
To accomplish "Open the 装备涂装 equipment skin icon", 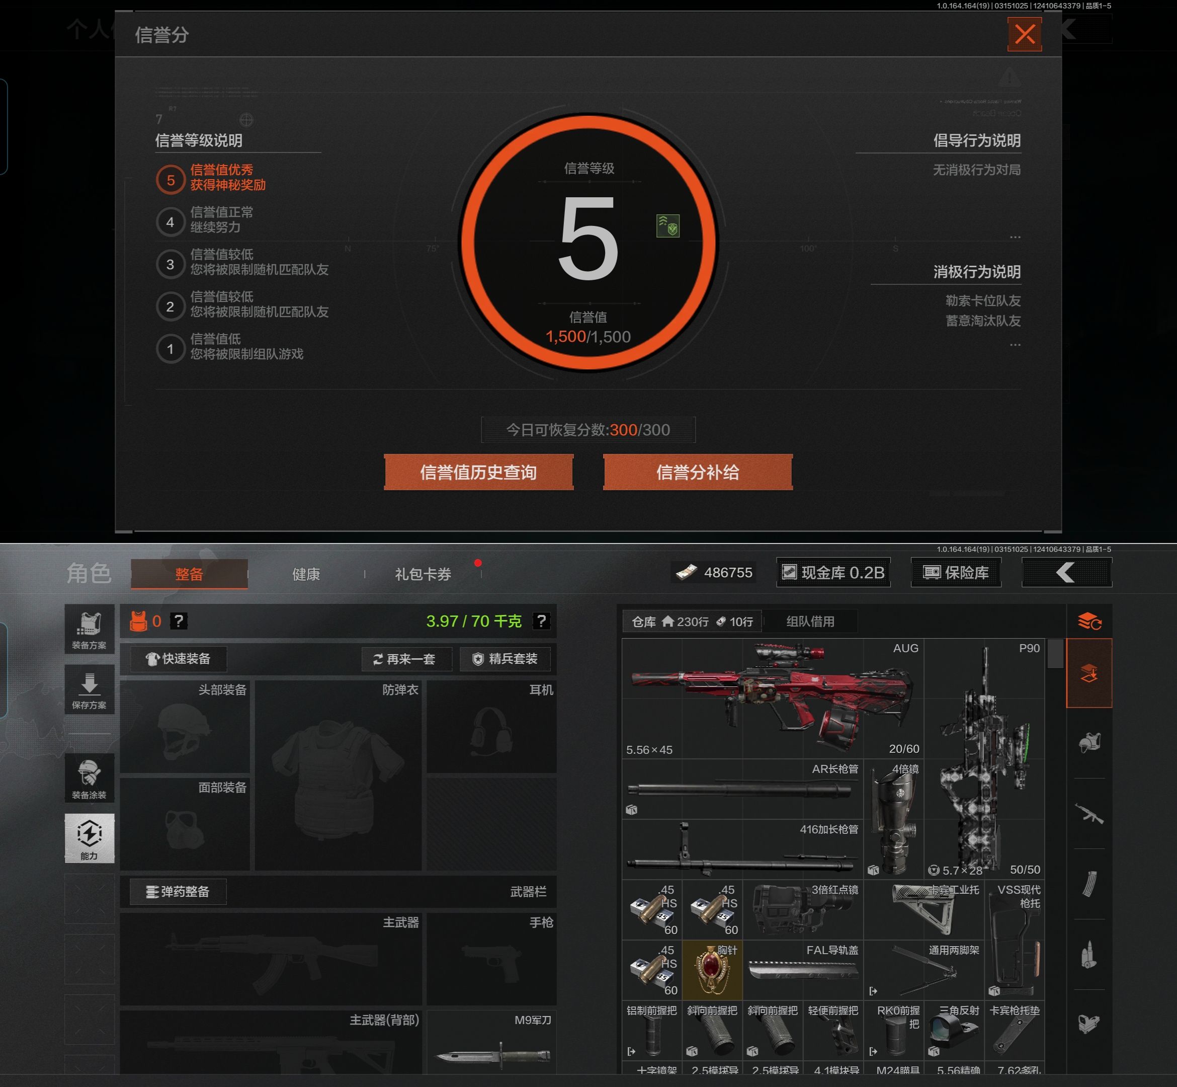I will coord(90,778).
